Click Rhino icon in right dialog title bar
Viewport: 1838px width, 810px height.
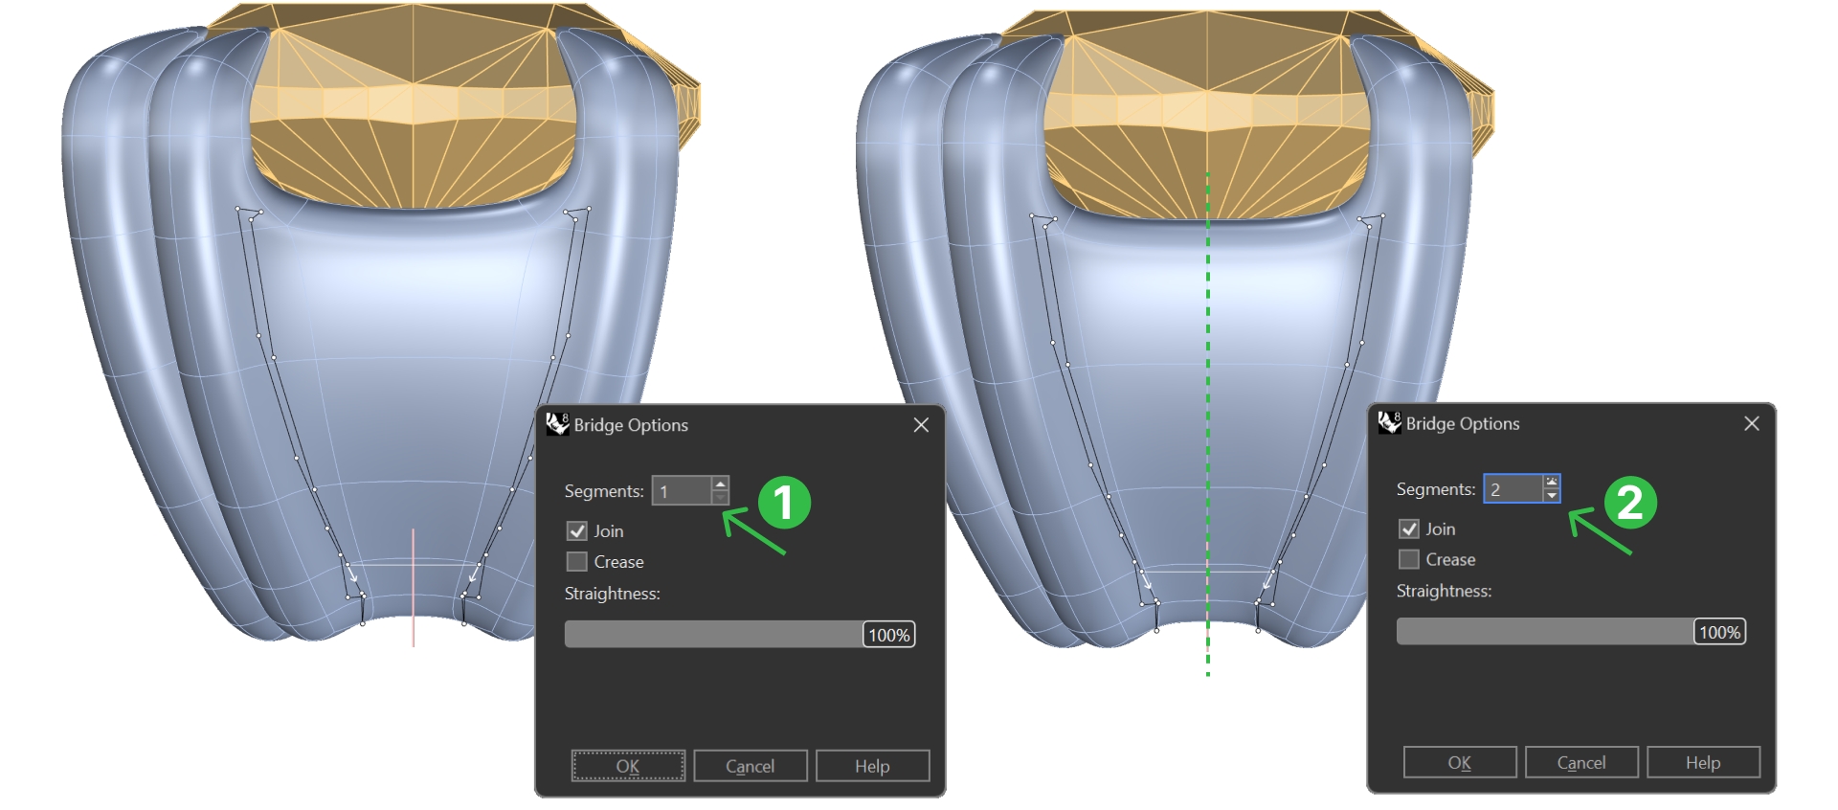tap(1389, 422)
